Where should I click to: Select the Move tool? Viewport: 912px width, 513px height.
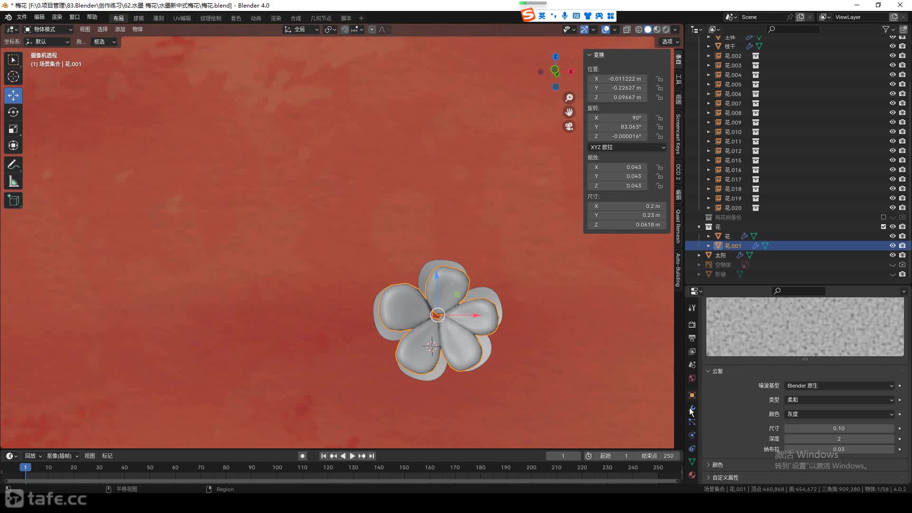click(x=13, y=95)
